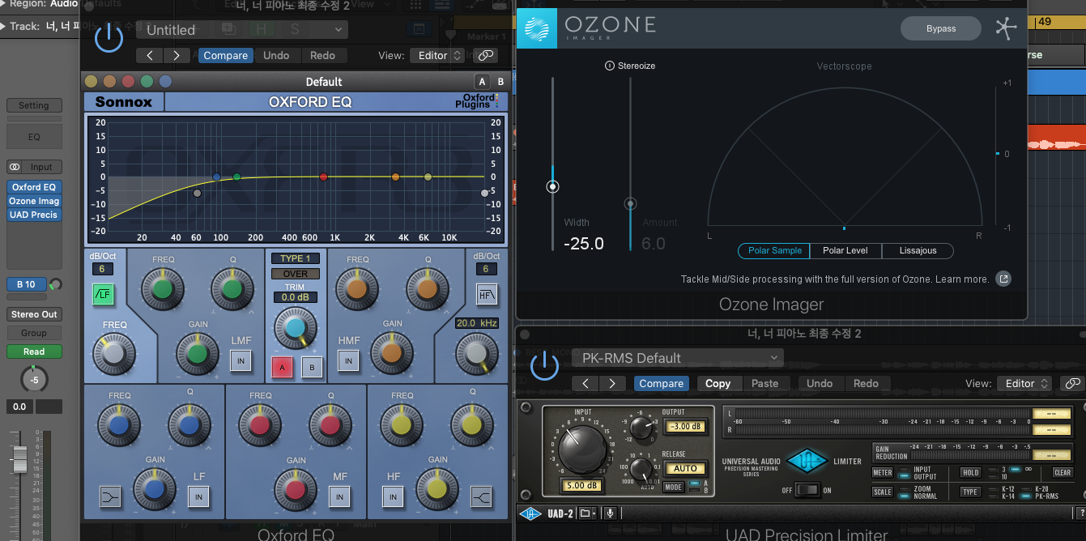Open the Learn more external link icon
Viewport: 1086px width, 541px height.
point(1003,279)
